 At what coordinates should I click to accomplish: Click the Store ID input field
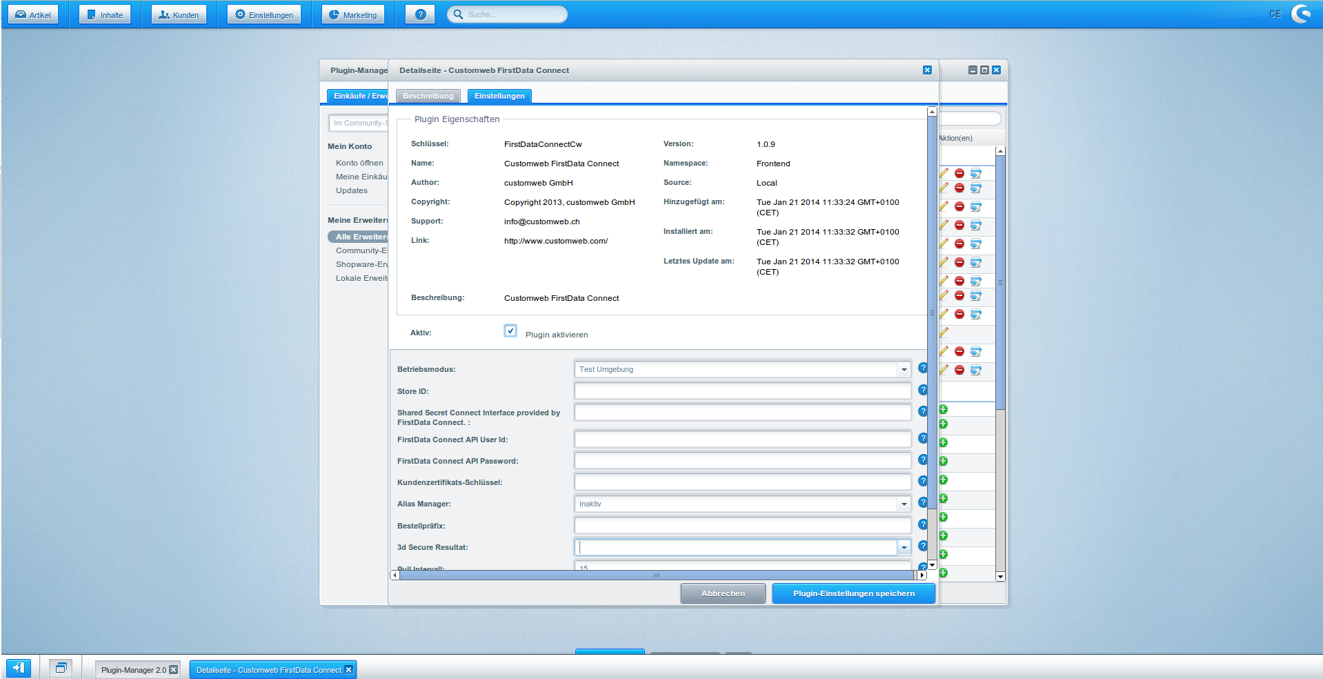[x=742, y=391]
